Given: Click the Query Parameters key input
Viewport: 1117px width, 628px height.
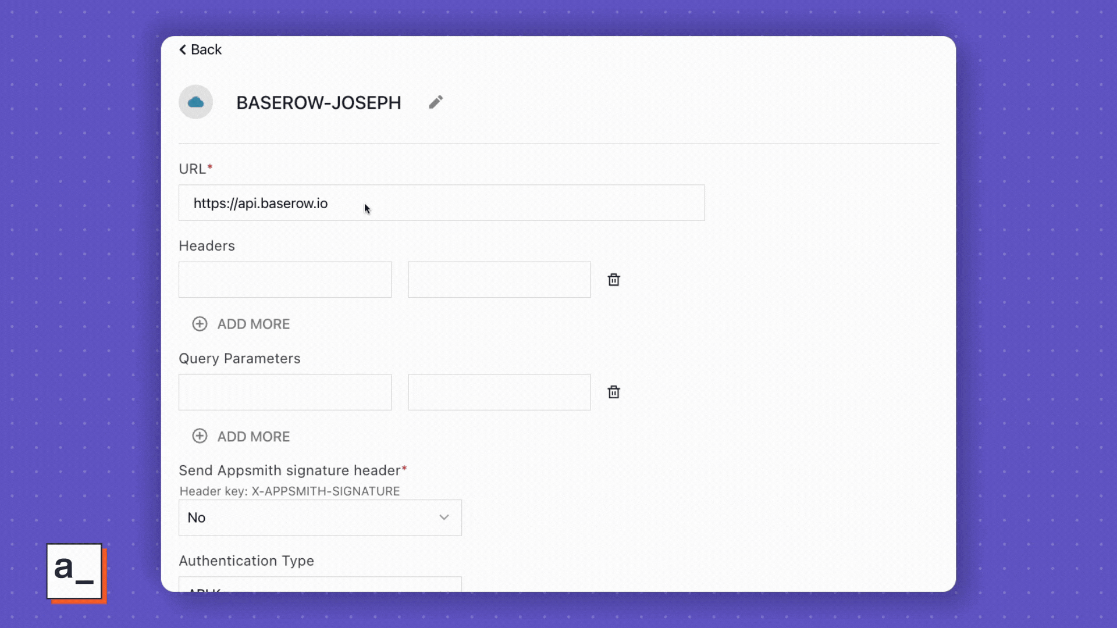Looking at the screenshot, I should (x=285, y=392).
